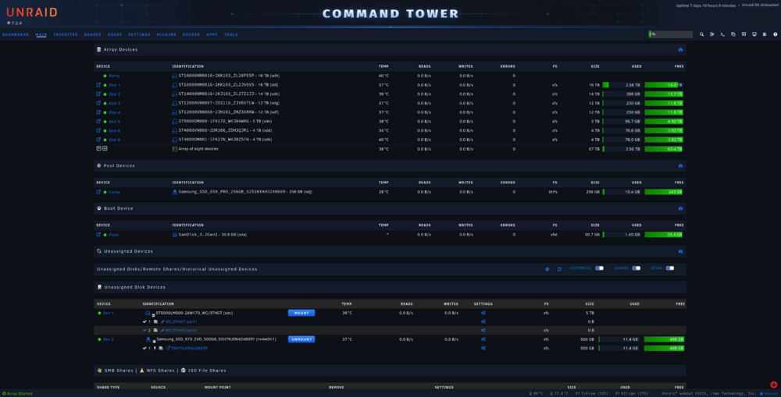This screenshot has height=397, width=781.
Task: Open settings icon for Dev 1 disk
Action: click(x=483, y=313)
